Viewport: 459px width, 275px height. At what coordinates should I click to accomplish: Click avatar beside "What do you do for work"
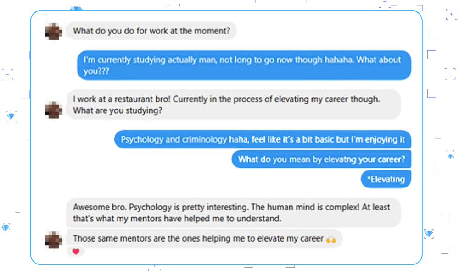(x=54, y=31)
